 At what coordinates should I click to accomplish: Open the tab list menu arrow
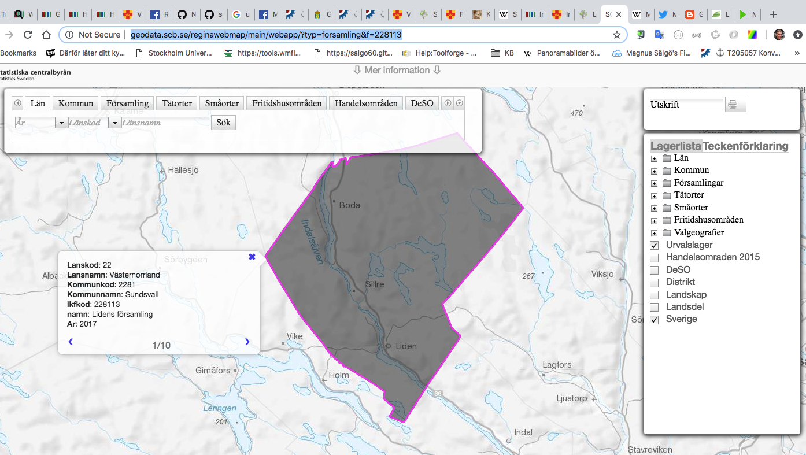(460, 103)
